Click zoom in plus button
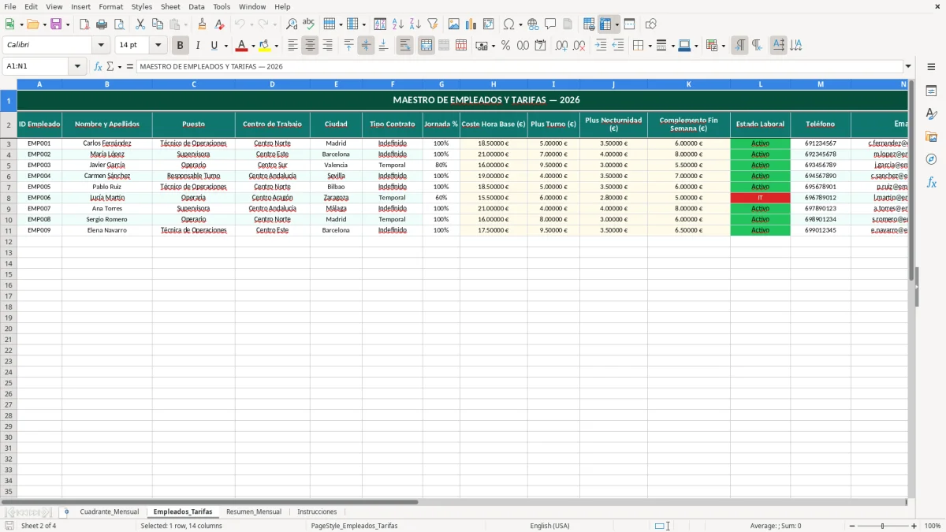This screenshot has width=946, height=532. (x=914, y=526)
